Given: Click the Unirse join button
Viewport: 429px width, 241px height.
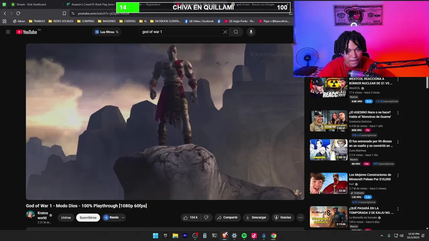Looking at the screenshot, I should pos(66,218).
